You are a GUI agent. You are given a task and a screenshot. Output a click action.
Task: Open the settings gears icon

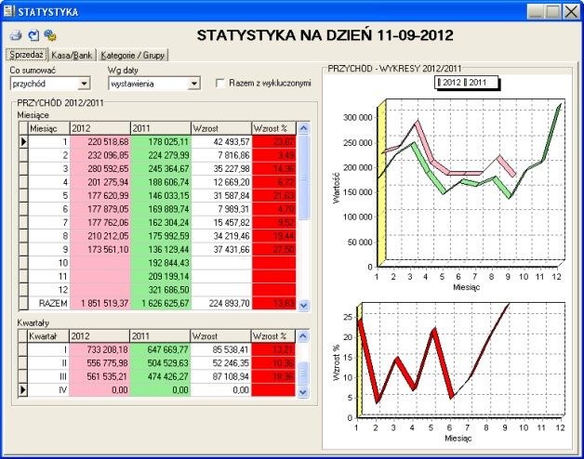50,35
